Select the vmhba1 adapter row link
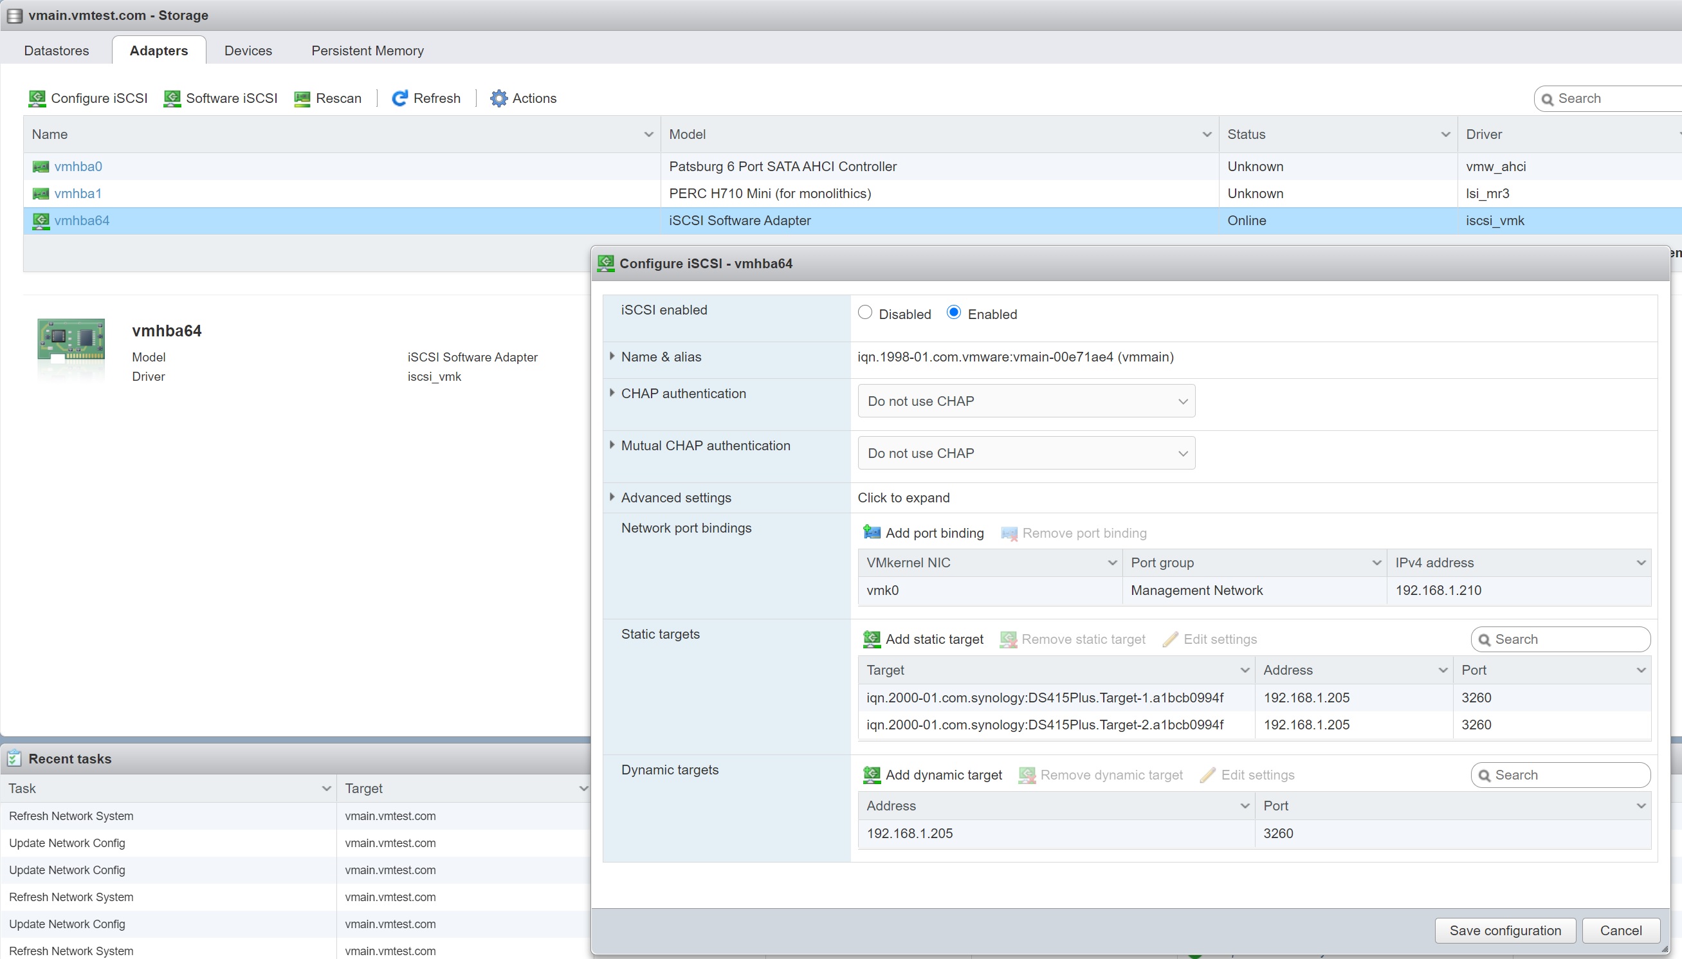Image resolution: width=1682 pixels, height=959 pixels. click(x=78, y=194)
